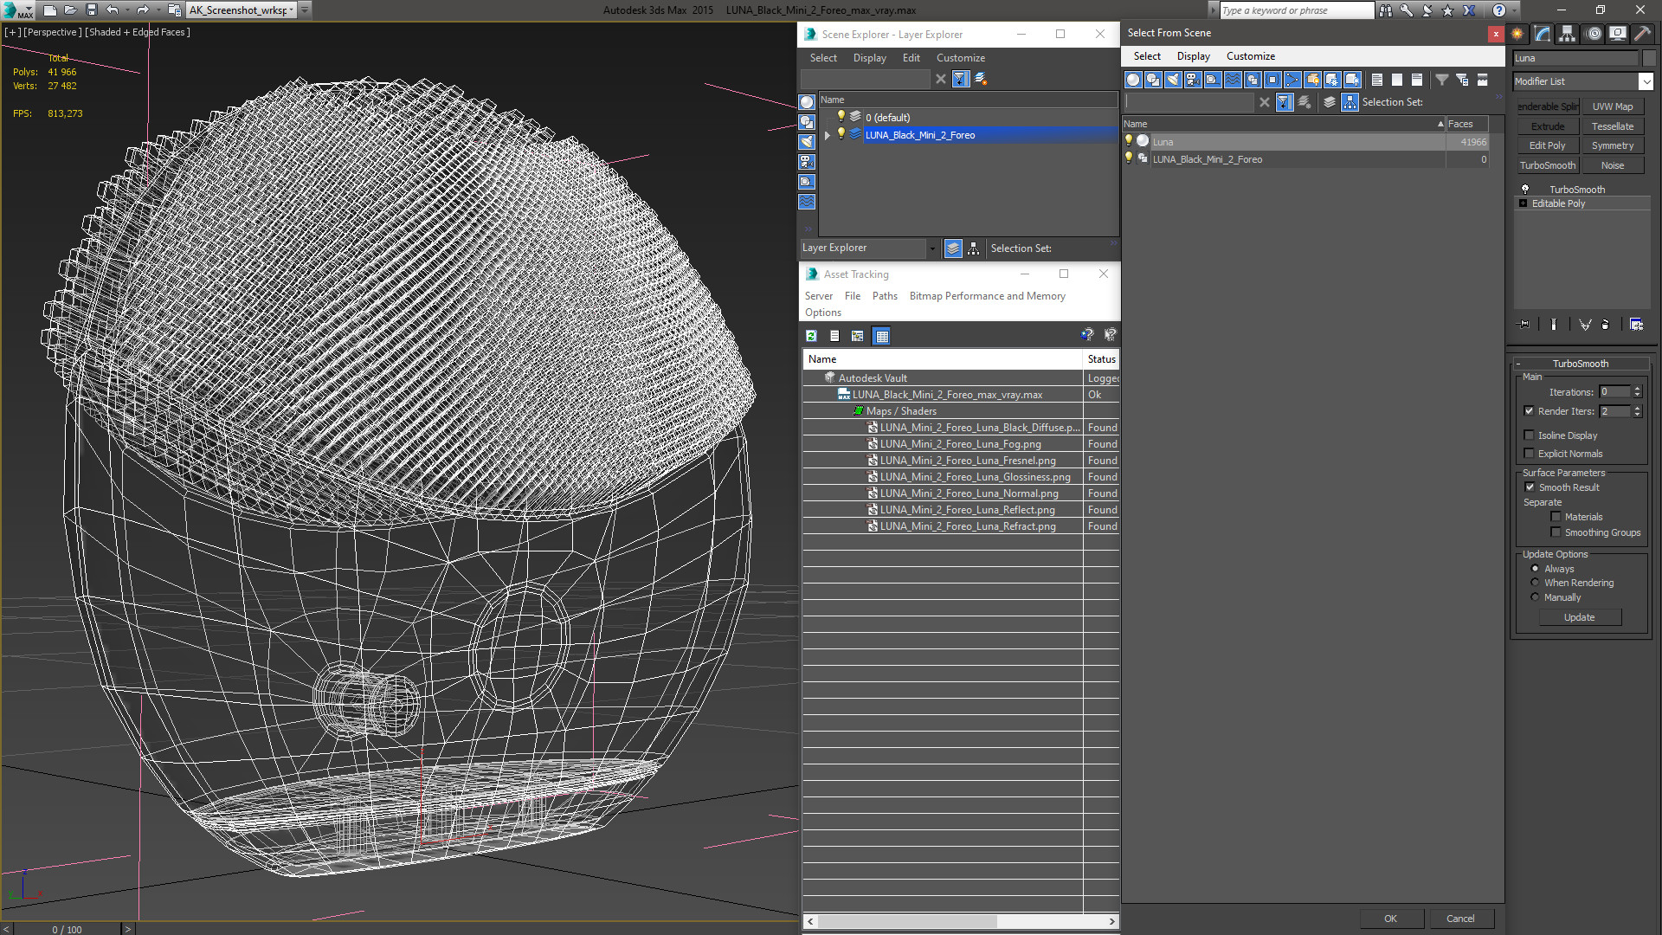Image resolution: width=1662 pixels, height=935 pixels.
Task: Click the Save file icon in title bar
Action: [91, 10]
